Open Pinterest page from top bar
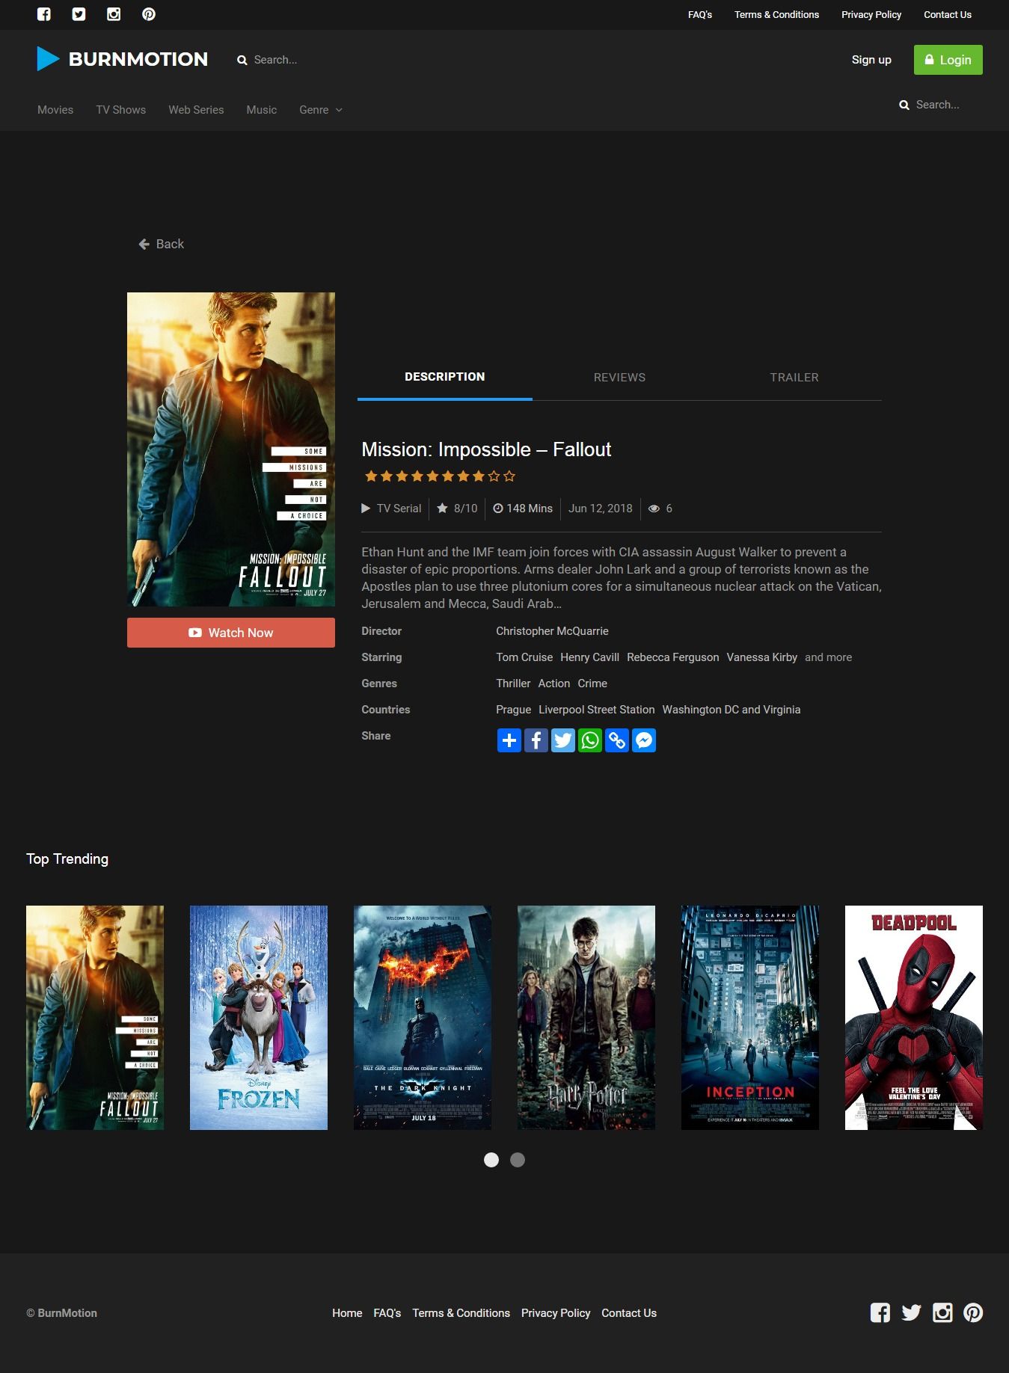The height and width of the screenshot is (1373, 1009). 149,14
